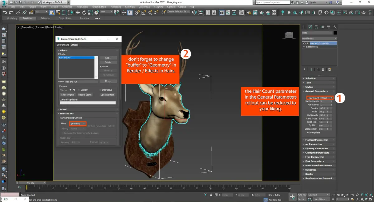Image resolution: width=374 pixels, height=202 pixels.
Task: Switch to the Environment tab
Action: [x=63, y=45]
